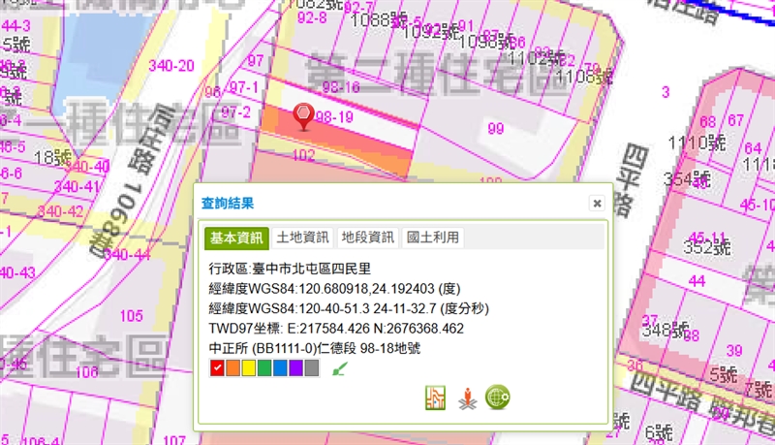Click land parcel 99 on the map
The width and height of the screenshot is (775, 445).
[x=497, y=129]
